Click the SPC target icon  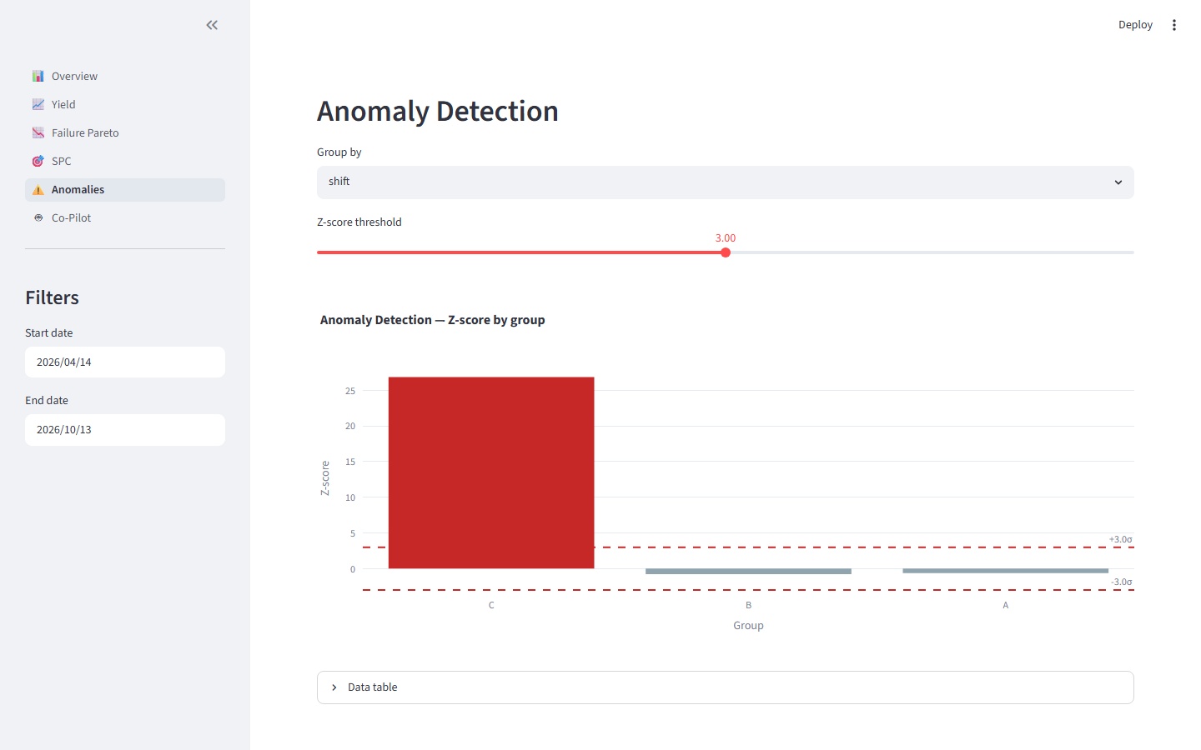tap(38, 161)
